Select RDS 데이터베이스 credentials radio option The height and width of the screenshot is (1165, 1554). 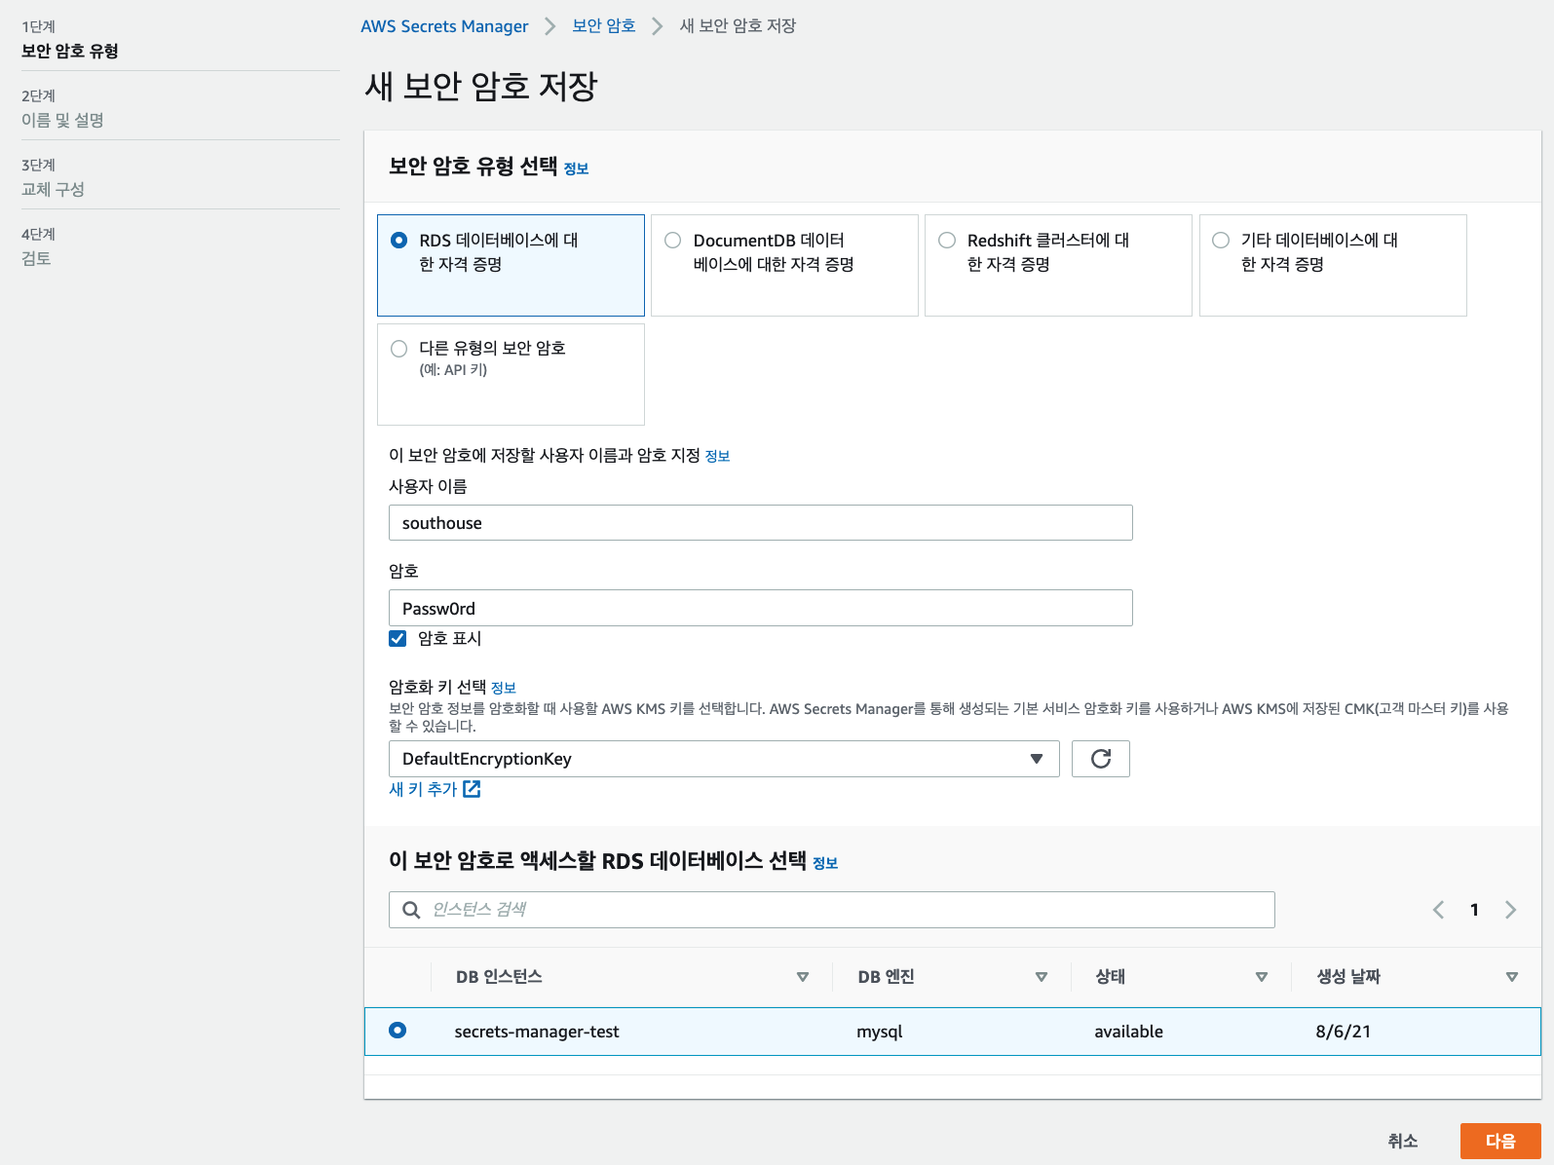(399, 240)
